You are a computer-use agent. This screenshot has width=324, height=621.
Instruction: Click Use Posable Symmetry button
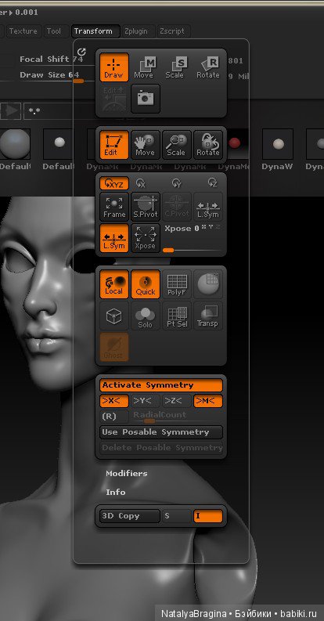(161, 432)
